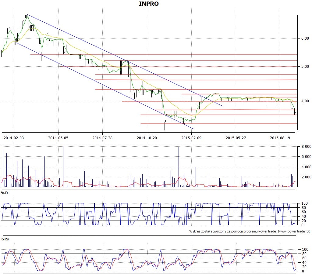The width and height of the screenshot is (312, 274).
Task: Select the 2014-10-20 date label
Action: tap(147, 138)
